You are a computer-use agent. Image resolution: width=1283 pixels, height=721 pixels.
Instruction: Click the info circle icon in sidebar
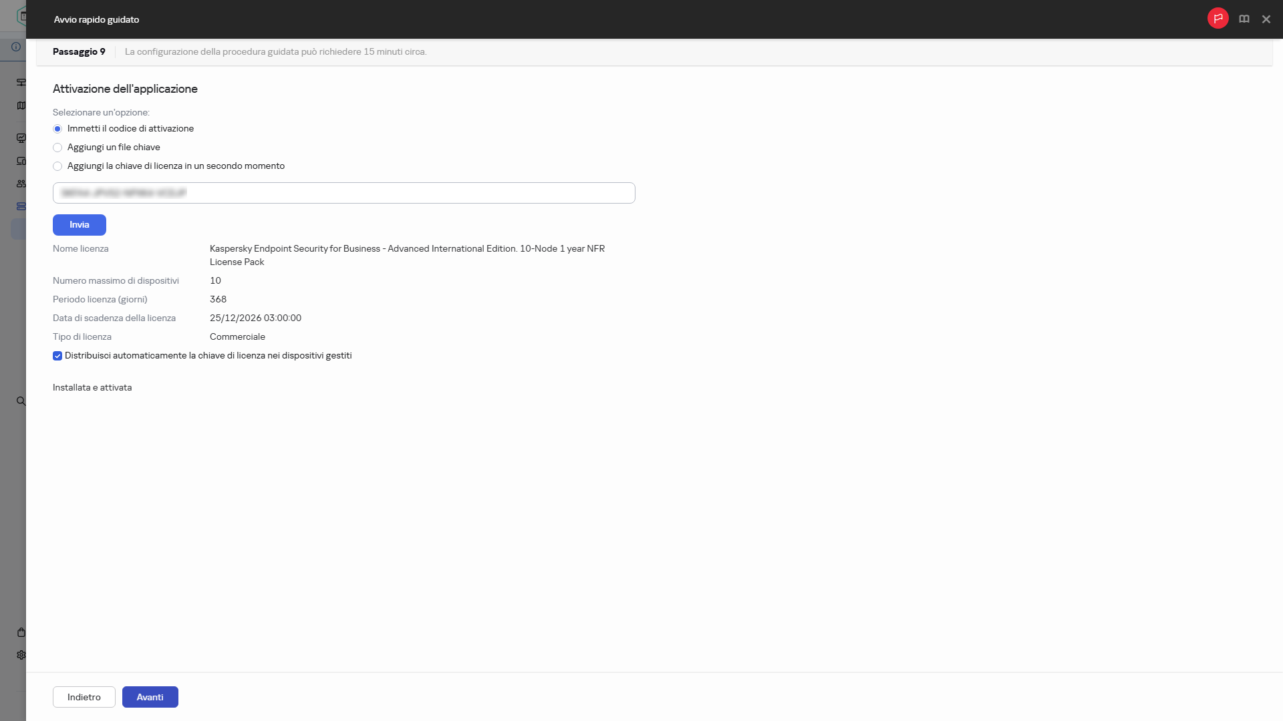click(x=16, y=47)
